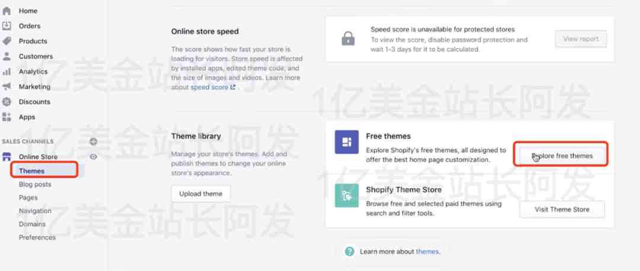Click the Free themes title
640x271 pixels.
[388, 136]
